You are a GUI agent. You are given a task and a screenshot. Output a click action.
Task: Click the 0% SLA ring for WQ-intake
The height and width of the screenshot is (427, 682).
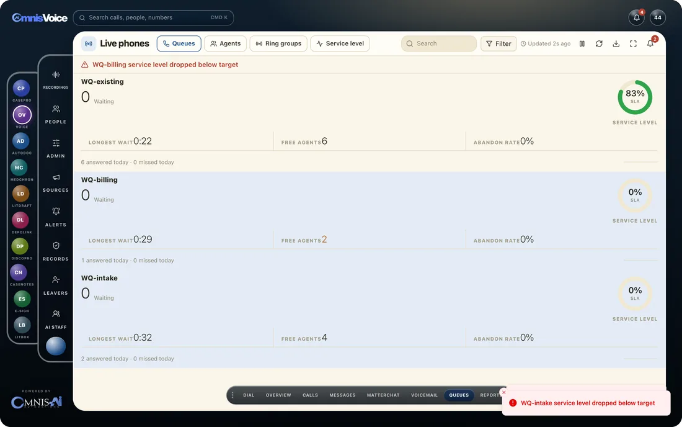click(x=635, y=294)
